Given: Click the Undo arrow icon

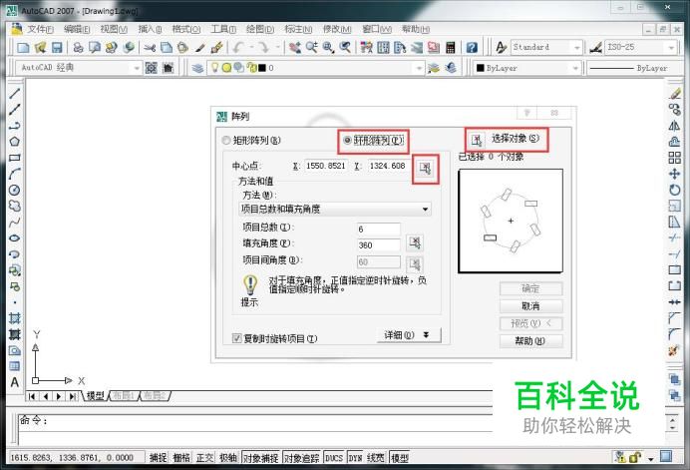Looking at the screenshot, I should coord(238,47).
